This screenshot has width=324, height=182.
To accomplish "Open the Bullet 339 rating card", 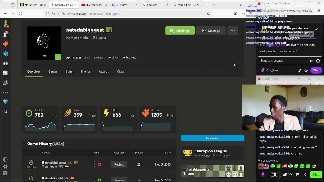I will click(79, 120).
